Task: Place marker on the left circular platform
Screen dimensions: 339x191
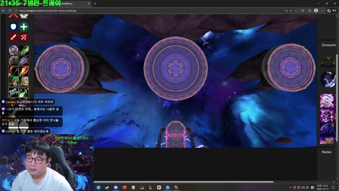Action: 61,68
